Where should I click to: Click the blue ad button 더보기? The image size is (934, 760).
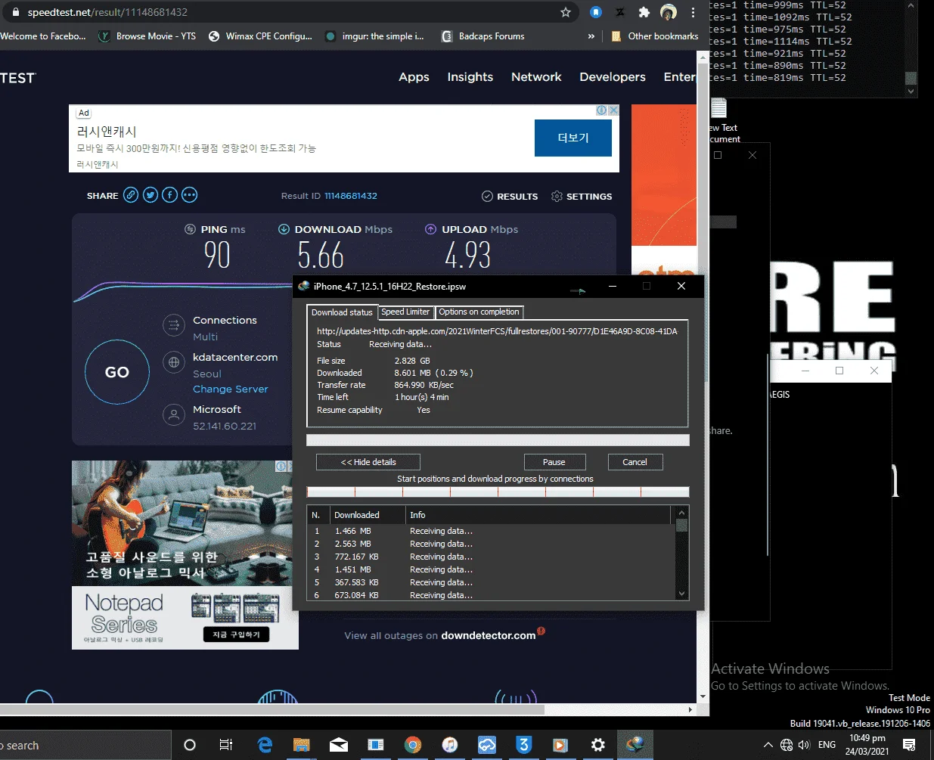[573, 138]
